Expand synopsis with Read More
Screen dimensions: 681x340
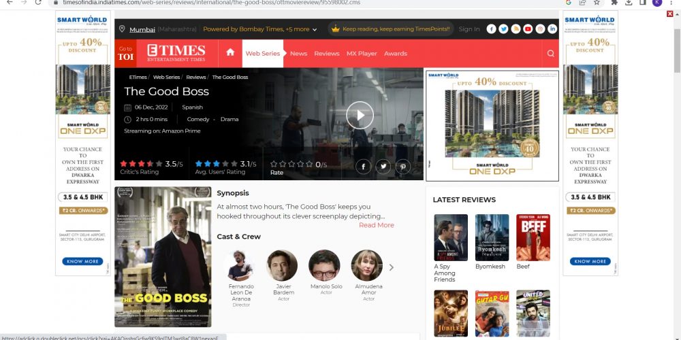377,225
